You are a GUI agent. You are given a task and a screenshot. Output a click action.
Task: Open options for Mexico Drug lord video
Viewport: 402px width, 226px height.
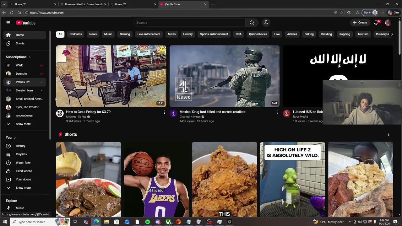click(278, 112)
